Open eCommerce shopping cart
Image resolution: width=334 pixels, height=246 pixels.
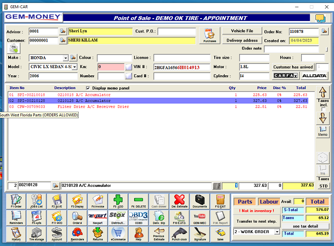click(118, 234)
